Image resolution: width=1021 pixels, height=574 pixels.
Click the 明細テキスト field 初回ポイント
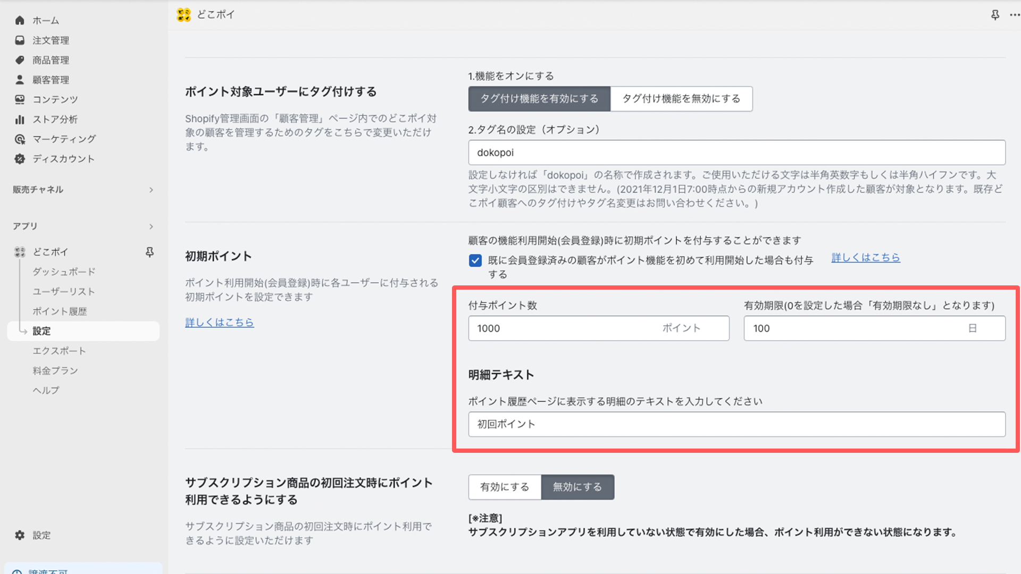click(737, 424)
